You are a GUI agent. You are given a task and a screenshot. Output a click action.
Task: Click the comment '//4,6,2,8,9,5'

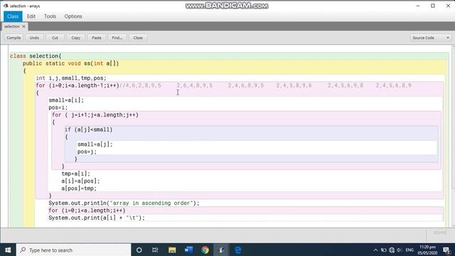pyautogui.click(x=141, y=85)
